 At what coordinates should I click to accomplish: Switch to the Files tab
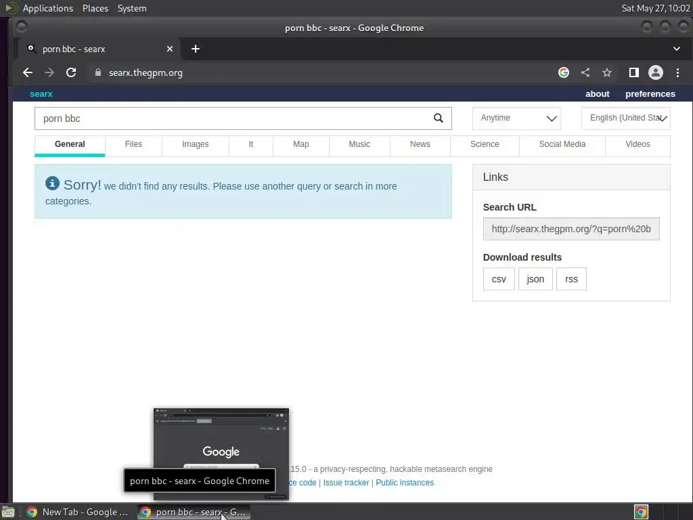[x=133, y=145]
